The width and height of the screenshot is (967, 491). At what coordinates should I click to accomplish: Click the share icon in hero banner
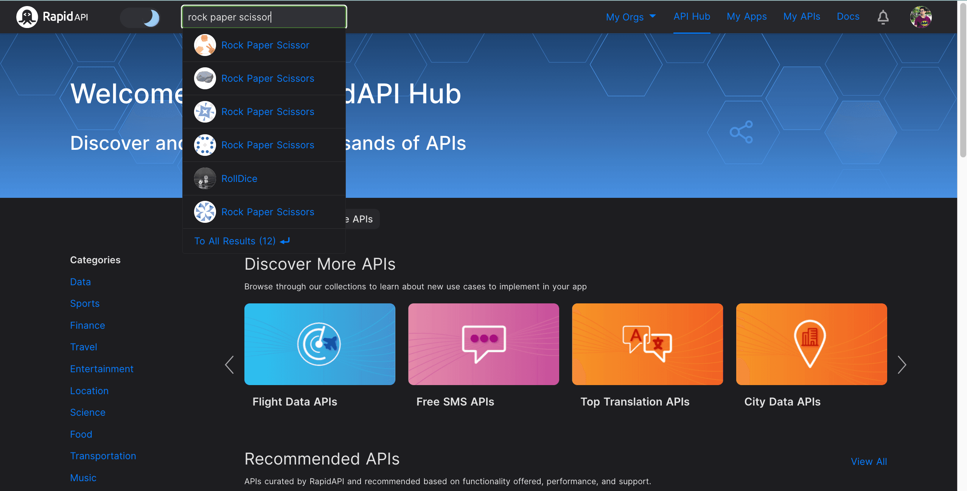click(x=741, y=132)
